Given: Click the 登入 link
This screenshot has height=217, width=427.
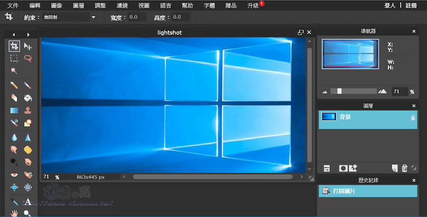Looking at the screenshot, I should coord(390,5).
